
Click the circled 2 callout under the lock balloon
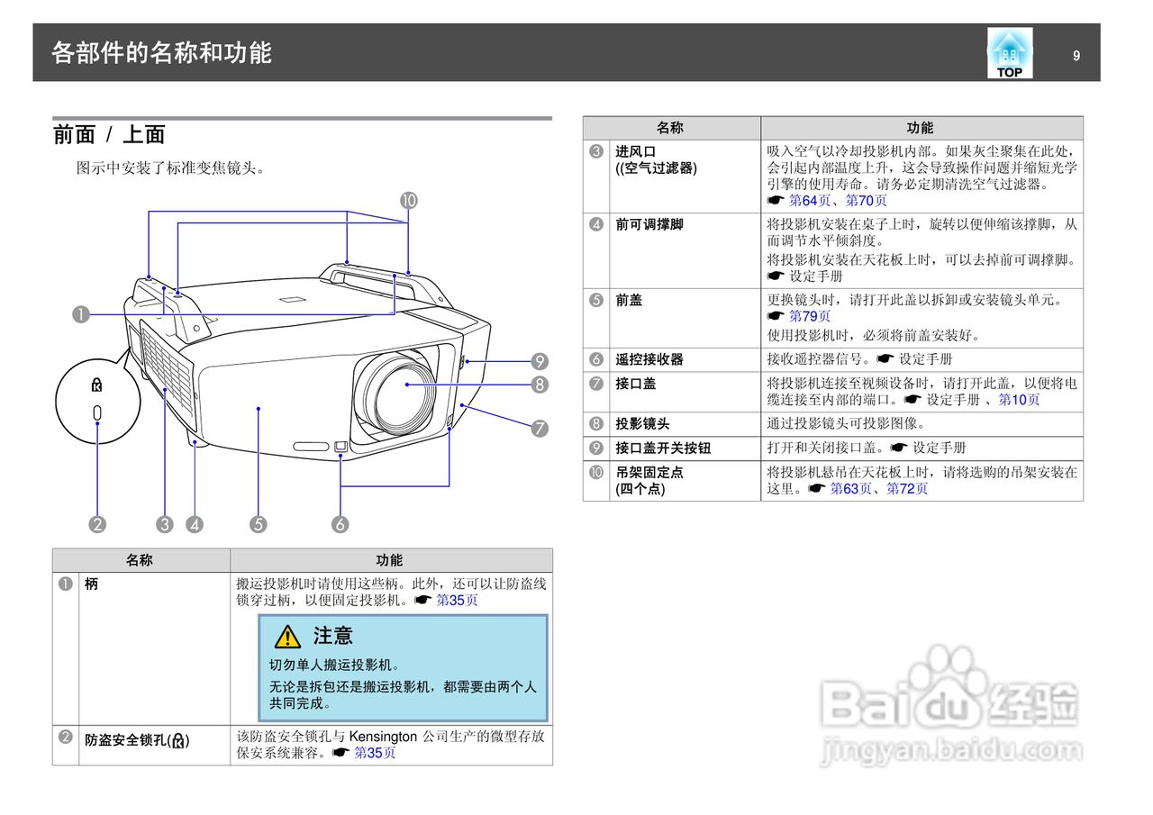[x=96, y=523]
